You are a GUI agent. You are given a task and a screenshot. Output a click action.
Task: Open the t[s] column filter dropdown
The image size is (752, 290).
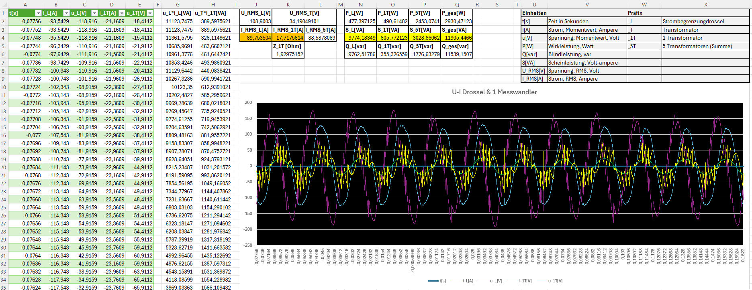[x=38, y=13]
